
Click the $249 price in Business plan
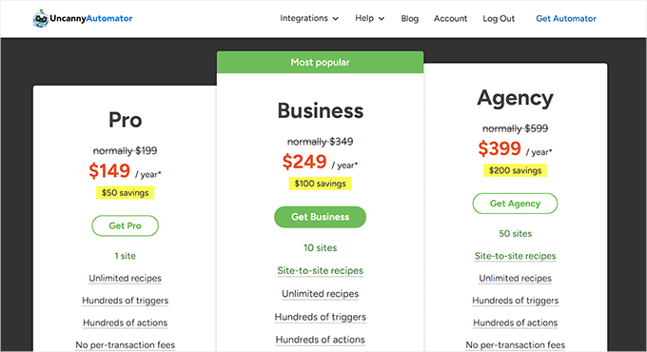tap(304, 162)
